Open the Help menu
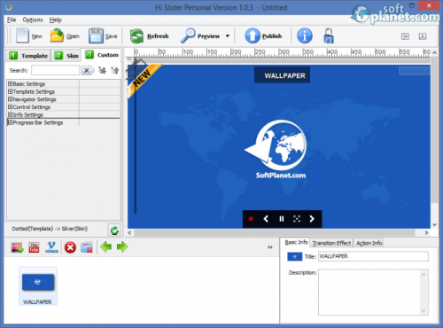This screenshot has width=443, height=328. [x=55, y=20]
